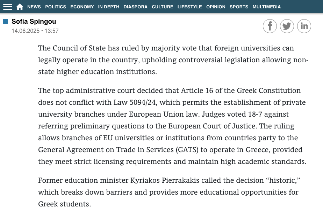Open the Sports section
Viewport: 323px width, 212px height.
tap(239, 7)
